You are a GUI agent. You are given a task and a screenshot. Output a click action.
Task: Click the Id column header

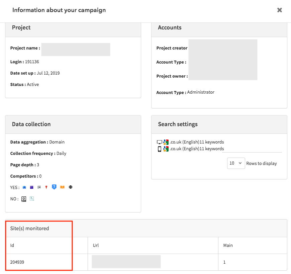click(12, 246)
